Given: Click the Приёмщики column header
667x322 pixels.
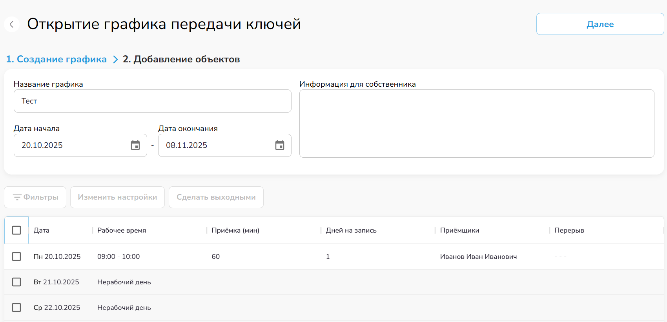Looking at the screenshot, I should [459, 230].
